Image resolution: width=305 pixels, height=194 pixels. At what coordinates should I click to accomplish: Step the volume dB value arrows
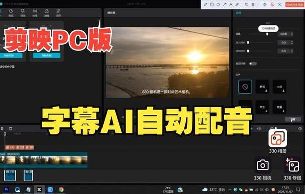click(292, 34)
